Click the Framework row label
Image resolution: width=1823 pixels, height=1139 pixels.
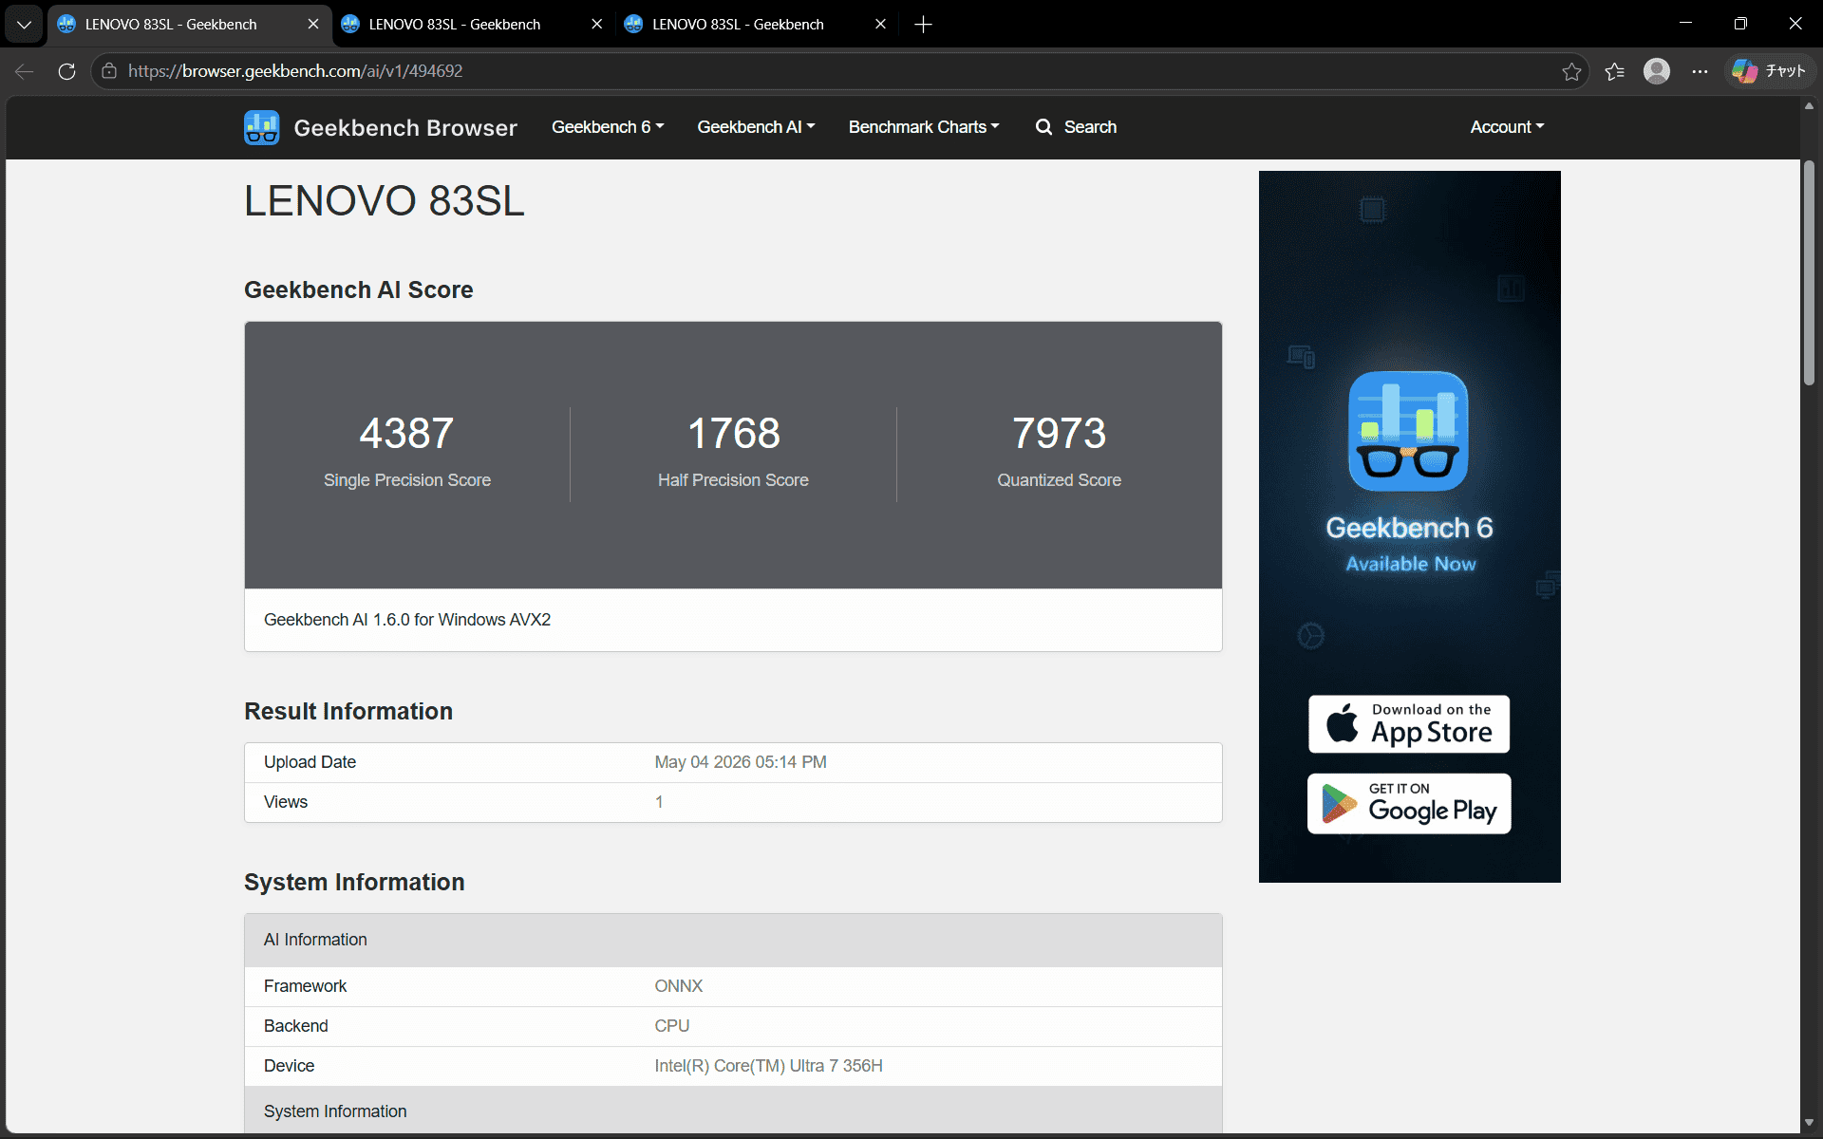[x=305, y=986]
